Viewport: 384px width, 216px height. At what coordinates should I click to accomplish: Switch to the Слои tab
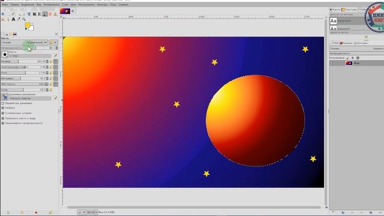334,43
